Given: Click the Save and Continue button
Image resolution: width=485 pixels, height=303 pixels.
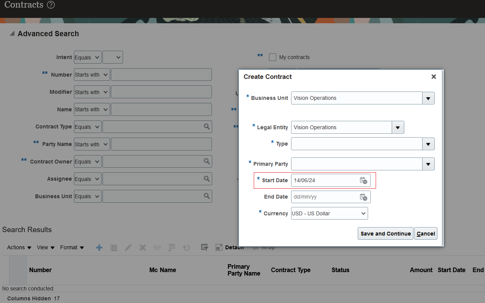Looking at the screenshot, I should (x=386, y=234).
